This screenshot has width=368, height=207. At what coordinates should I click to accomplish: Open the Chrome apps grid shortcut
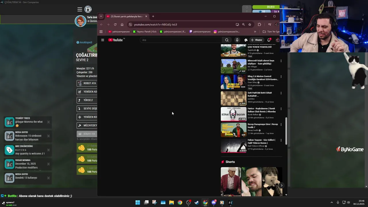click(x=101, y=32)
